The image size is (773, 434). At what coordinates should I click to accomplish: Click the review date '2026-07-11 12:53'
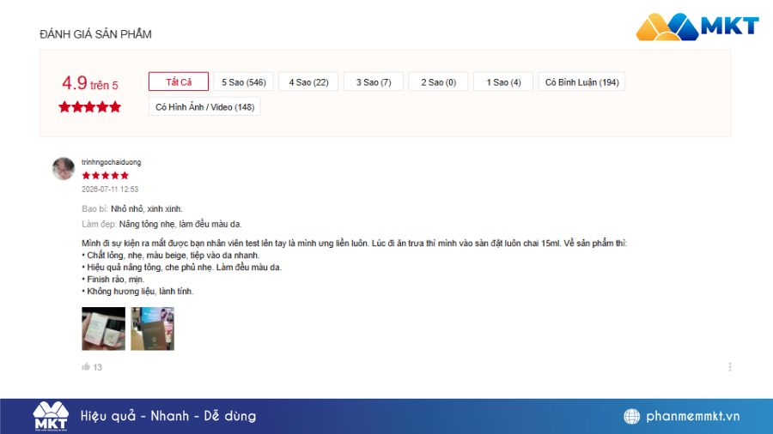110,189
